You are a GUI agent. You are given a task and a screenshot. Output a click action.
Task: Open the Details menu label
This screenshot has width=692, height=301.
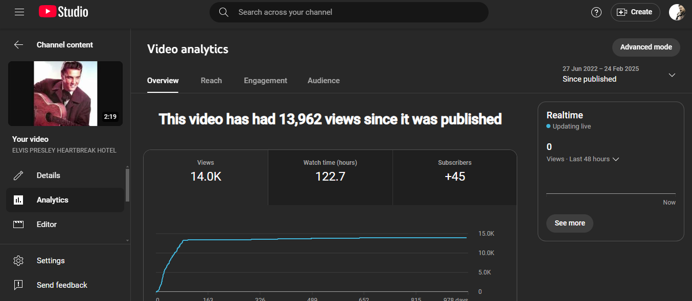click(x=49, y=175)
